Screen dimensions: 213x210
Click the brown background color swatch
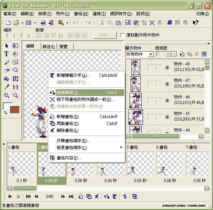coord(15,110)
